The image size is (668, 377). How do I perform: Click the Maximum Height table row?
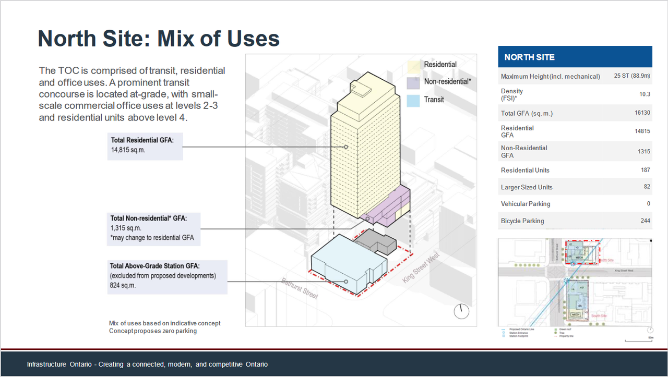[x=575, y=76]
